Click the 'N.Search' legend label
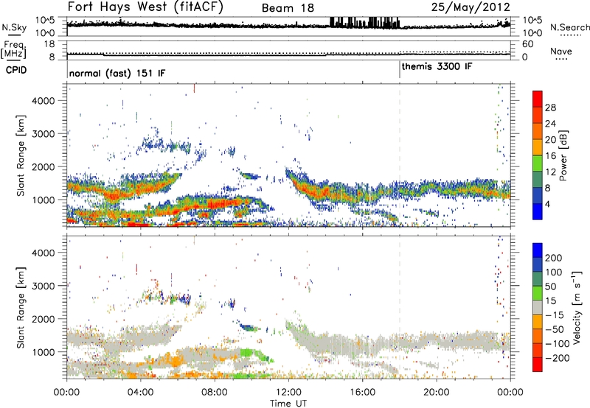 [569, 27]
